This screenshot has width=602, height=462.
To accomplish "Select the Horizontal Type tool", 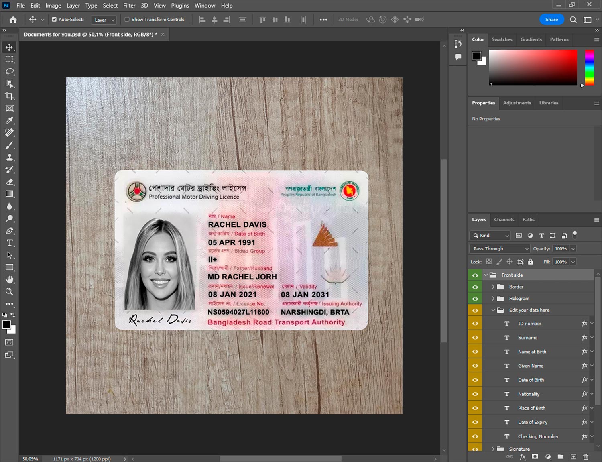I will coord(9,243).
